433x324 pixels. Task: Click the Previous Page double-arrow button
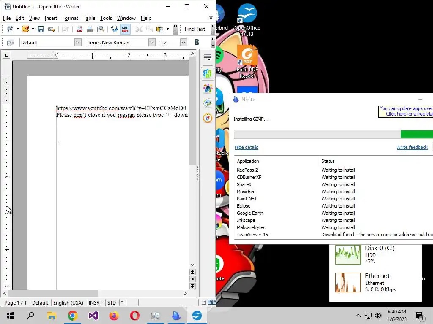[x=193, y=272]
